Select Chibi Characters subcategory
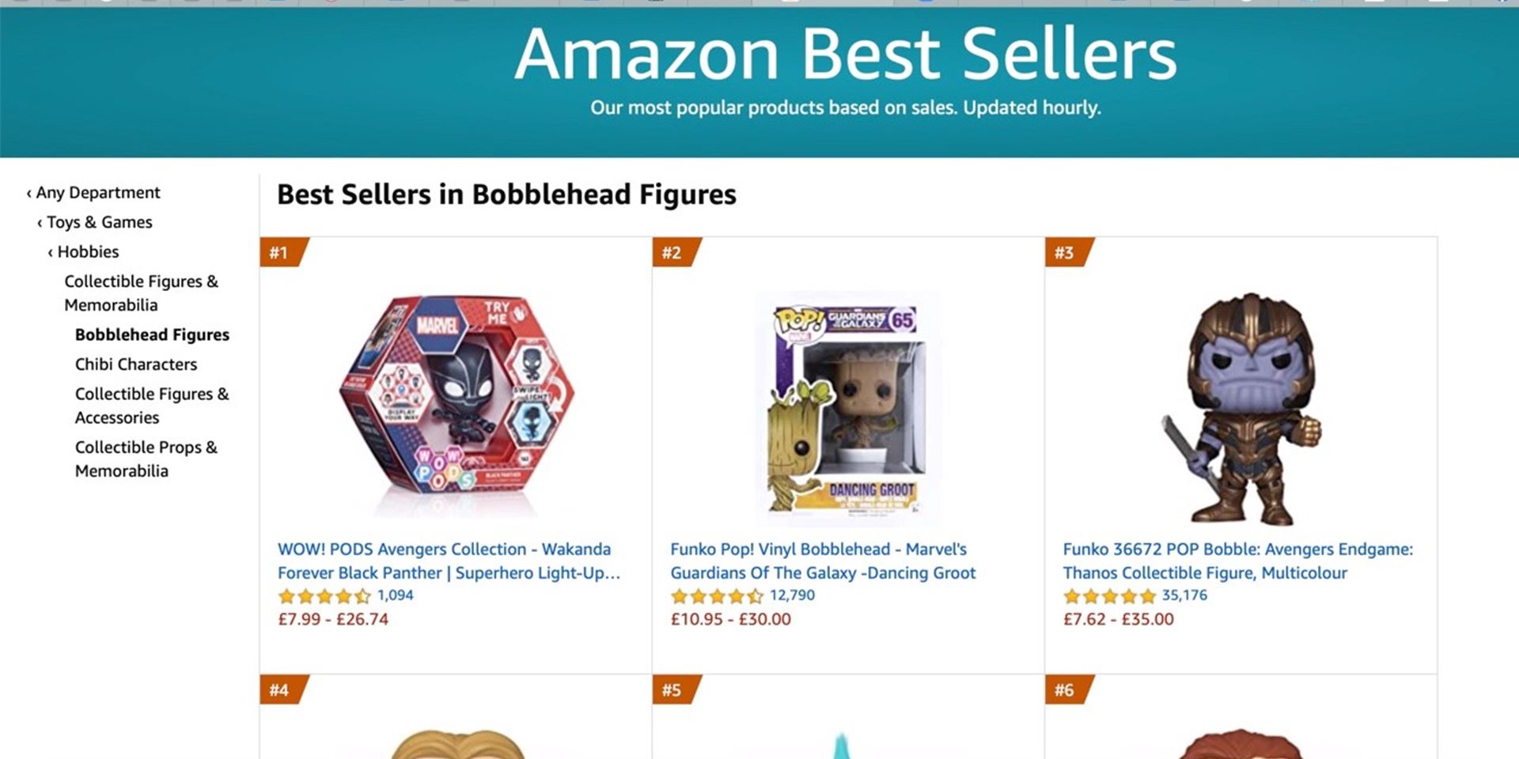The image size is (1519, 759). point(136,364)
